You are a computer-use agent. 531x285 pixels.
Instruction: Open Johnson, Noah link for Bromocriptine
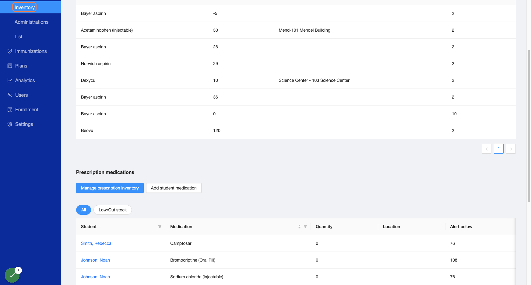pyautogui.click(x=95, y=260)
